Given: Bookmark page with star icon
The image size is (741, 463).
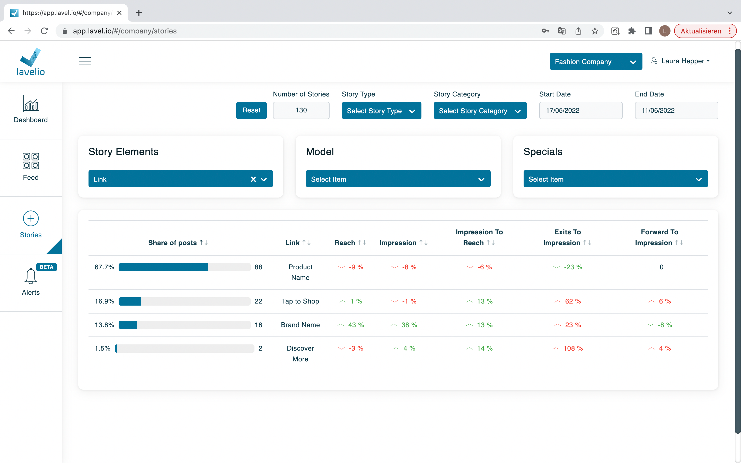Looking at the screenshot, I should pyautogui.click(x=595, y=31).
